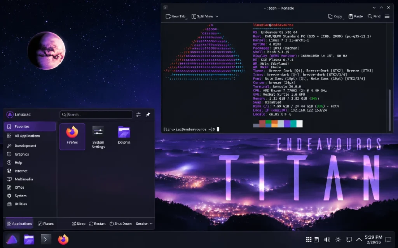Image resolution: width=398 pixels, height=248 pixels.
Task: Click the Konsole window icon in titlebar
Action: tap(166, 8)
